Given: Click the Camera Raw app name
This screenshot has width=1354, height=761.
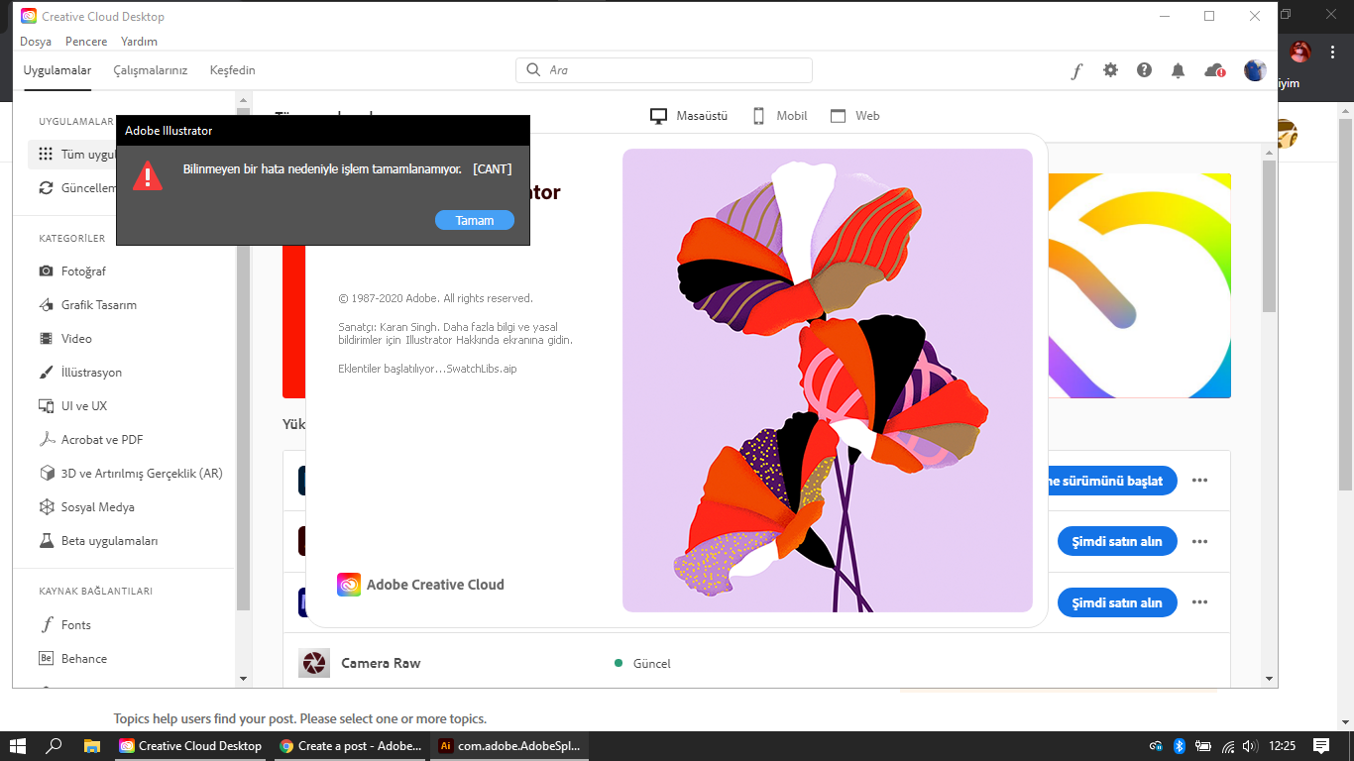Looking at the screenshot, I should (x=381, y=663).
